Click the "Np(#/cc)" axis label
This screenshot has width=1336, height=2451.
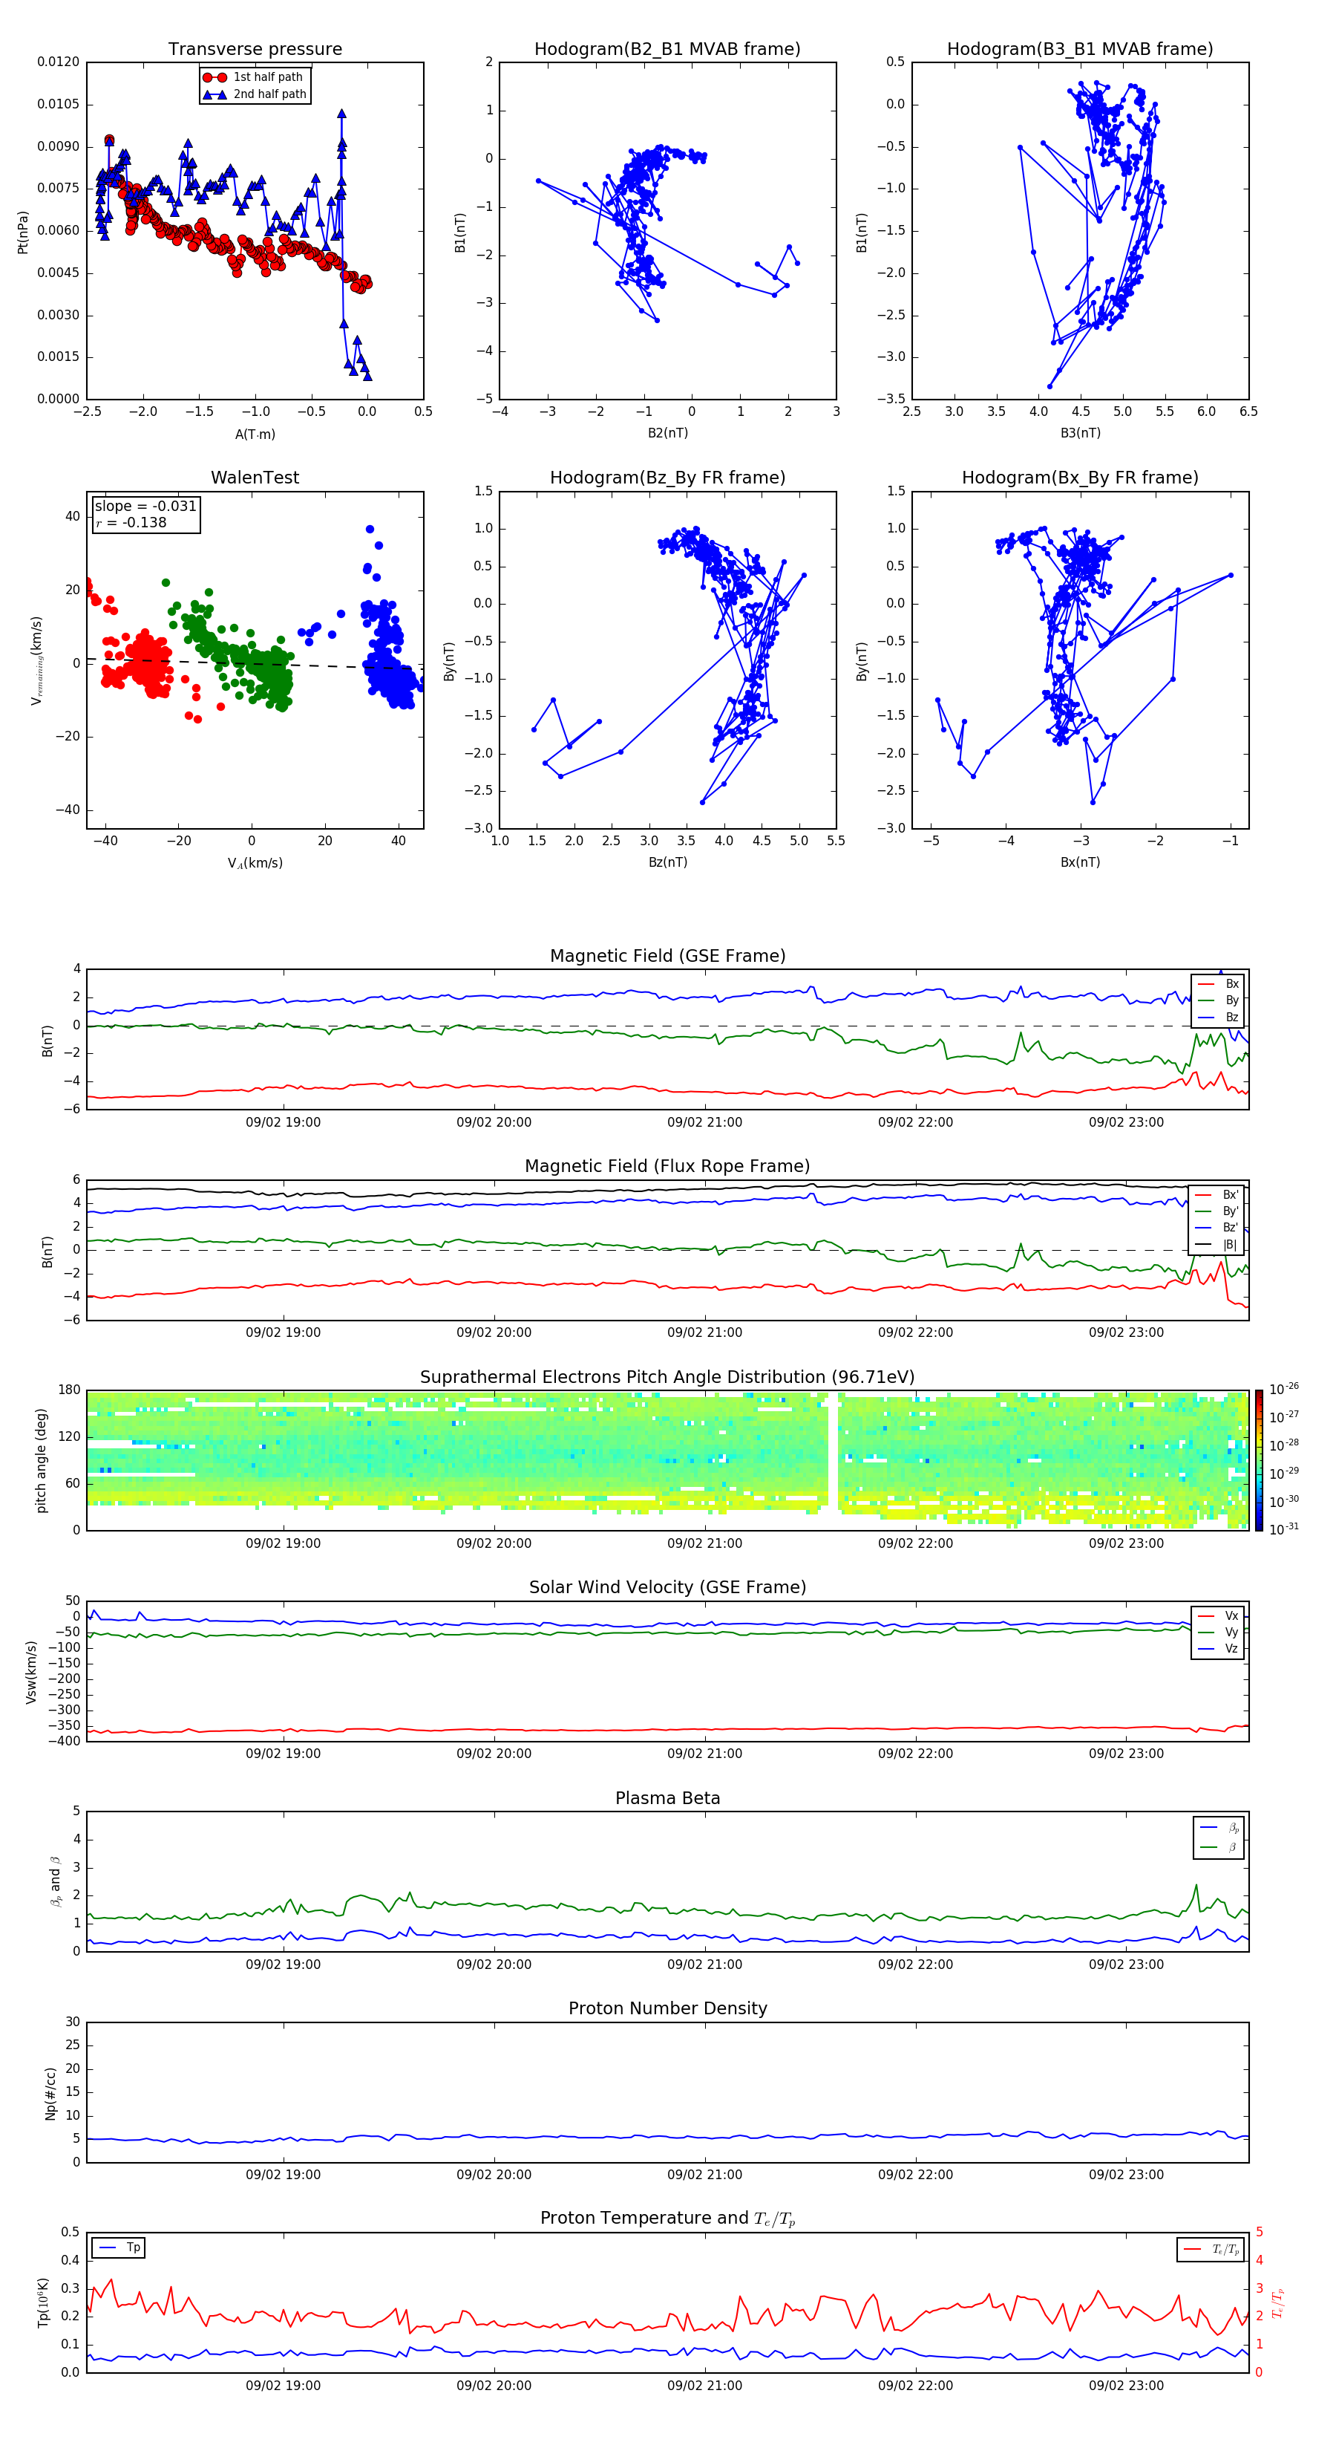[x=50, y=2093]
